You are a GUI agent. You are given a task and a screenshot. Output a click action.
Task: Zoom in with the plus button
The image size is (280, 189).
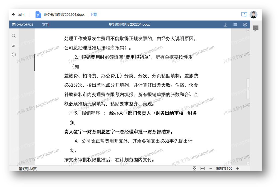(238, 169)
